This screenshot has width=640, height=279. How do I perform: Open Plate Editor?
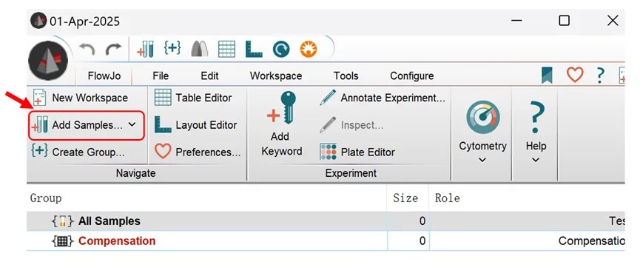click(x=357, y=152)
